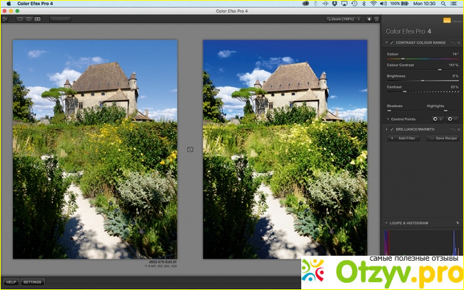Click the light bulb background color icon
This screenshot has width=464, height=290.
point(370,19)
